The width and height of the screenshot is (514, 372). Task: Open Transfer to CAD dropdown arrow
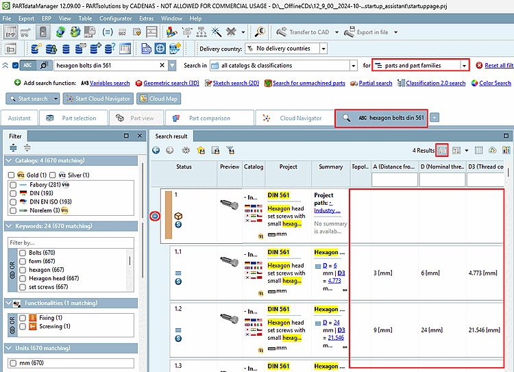point(336,32)
